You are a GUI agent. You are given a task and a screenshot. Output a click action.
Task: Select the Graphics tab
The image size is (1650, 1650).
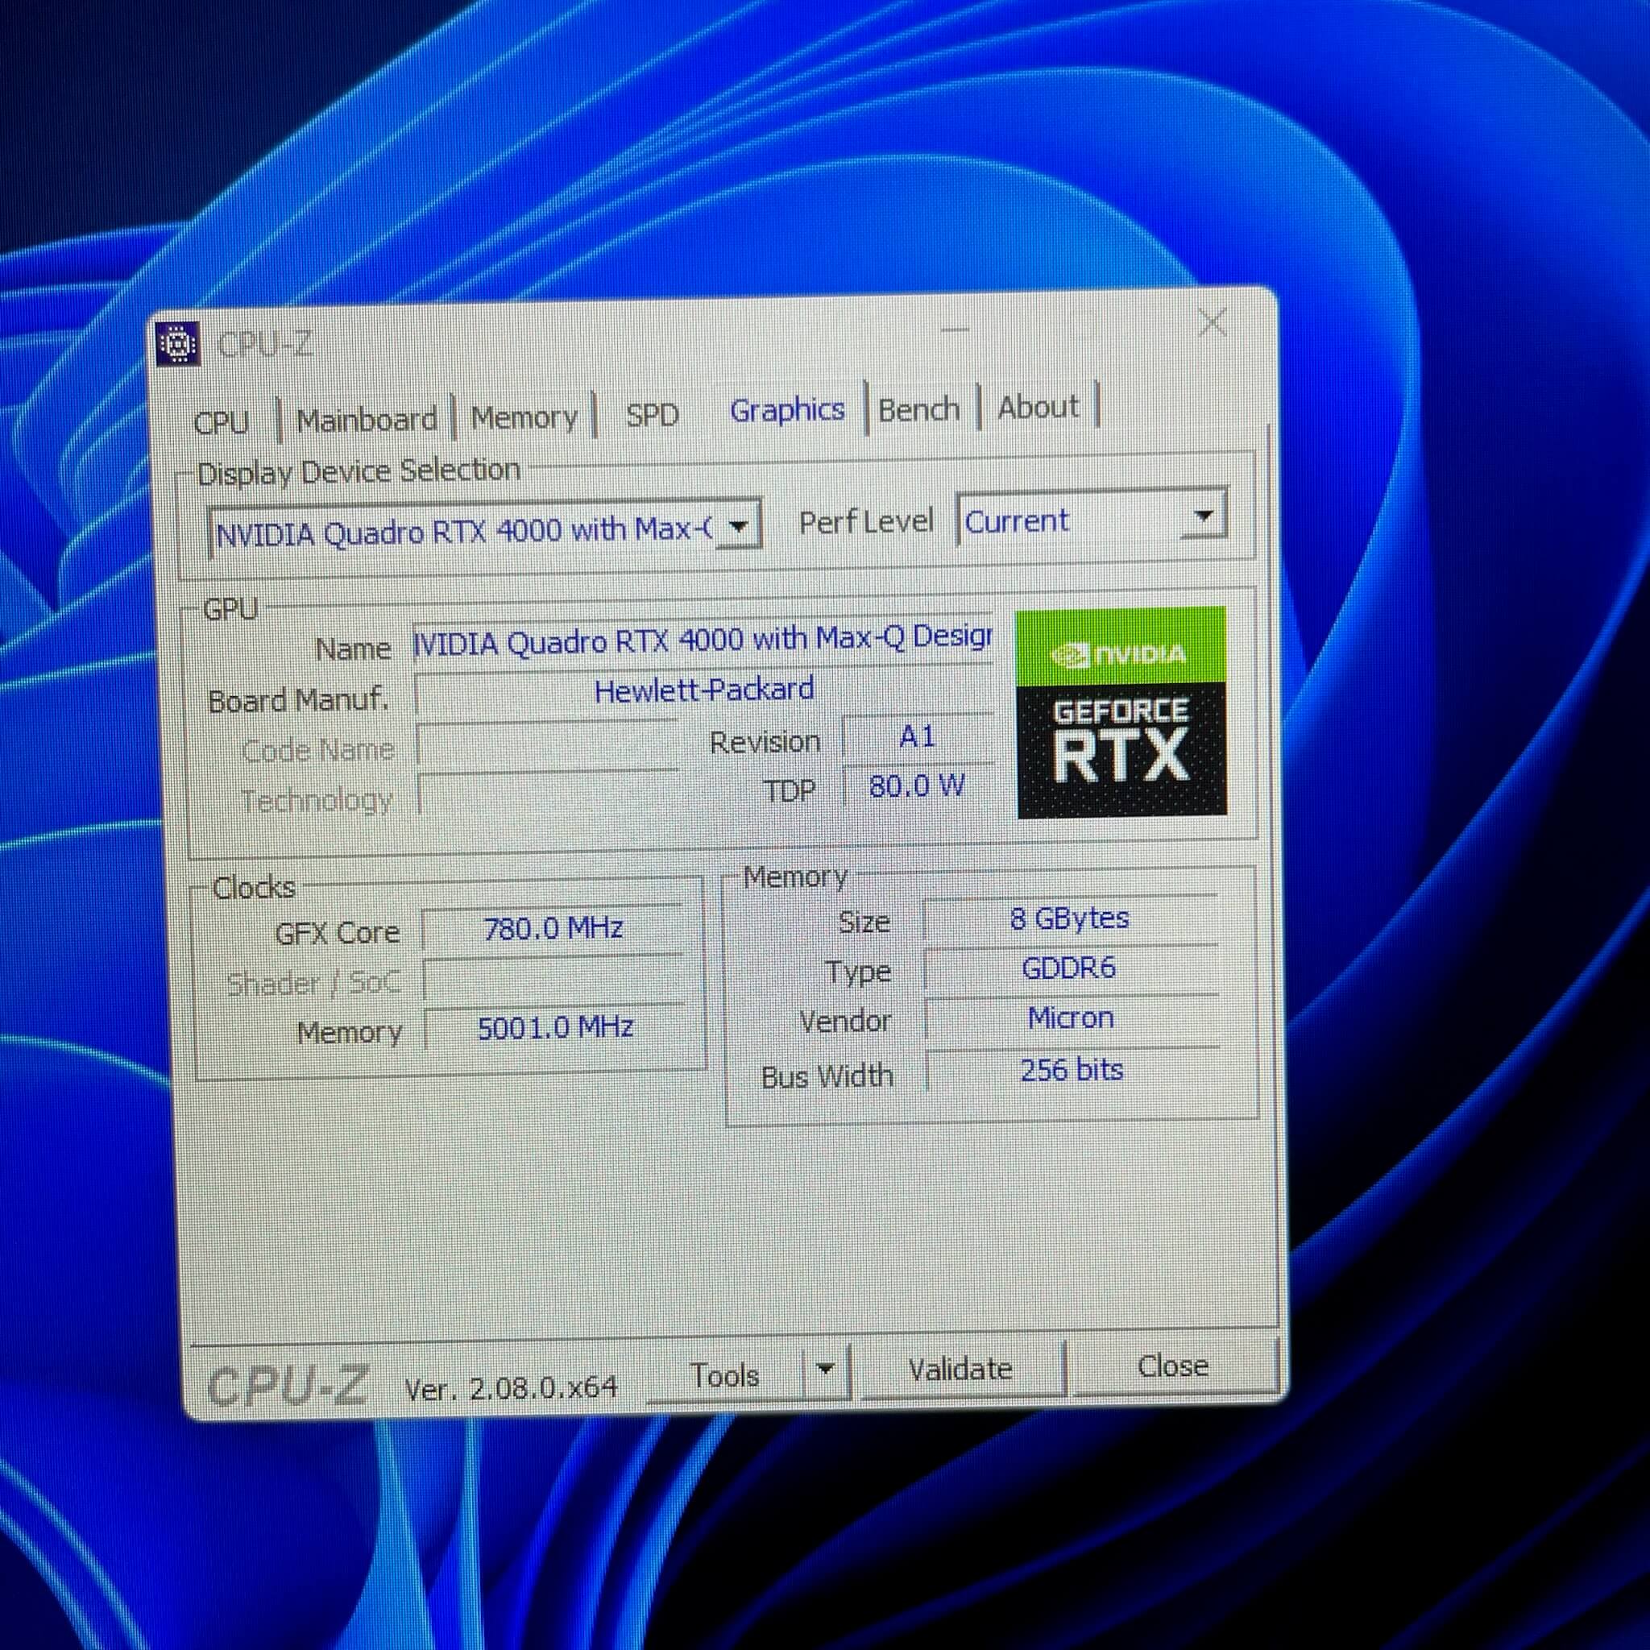coord(786,410)
